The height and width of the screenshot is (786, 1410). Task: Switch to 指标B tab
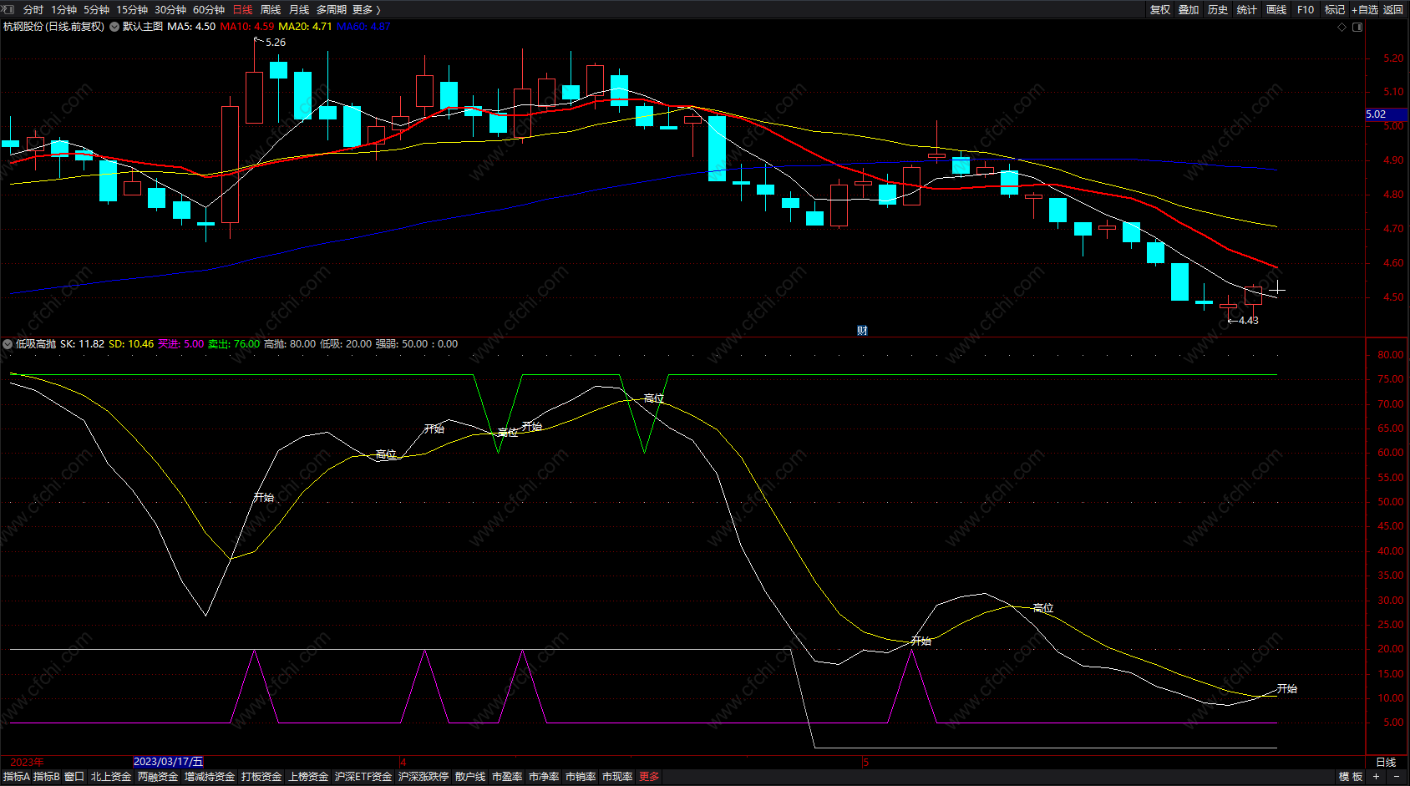[47, 777]
